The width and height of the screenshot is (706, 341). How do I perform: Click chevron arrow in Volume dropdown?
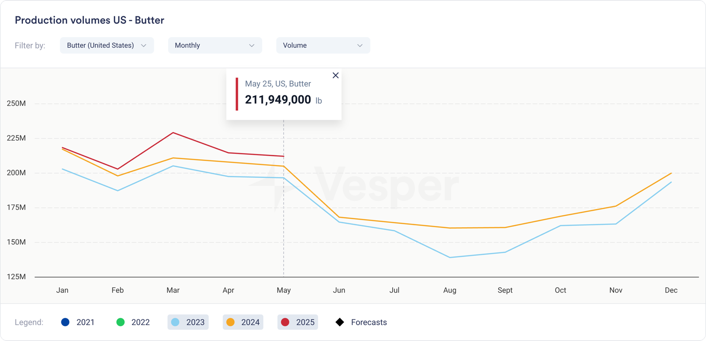coord(360,45)
